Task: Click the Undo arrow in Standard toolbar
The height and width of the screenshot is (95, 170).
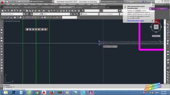Action: [39, 11]
